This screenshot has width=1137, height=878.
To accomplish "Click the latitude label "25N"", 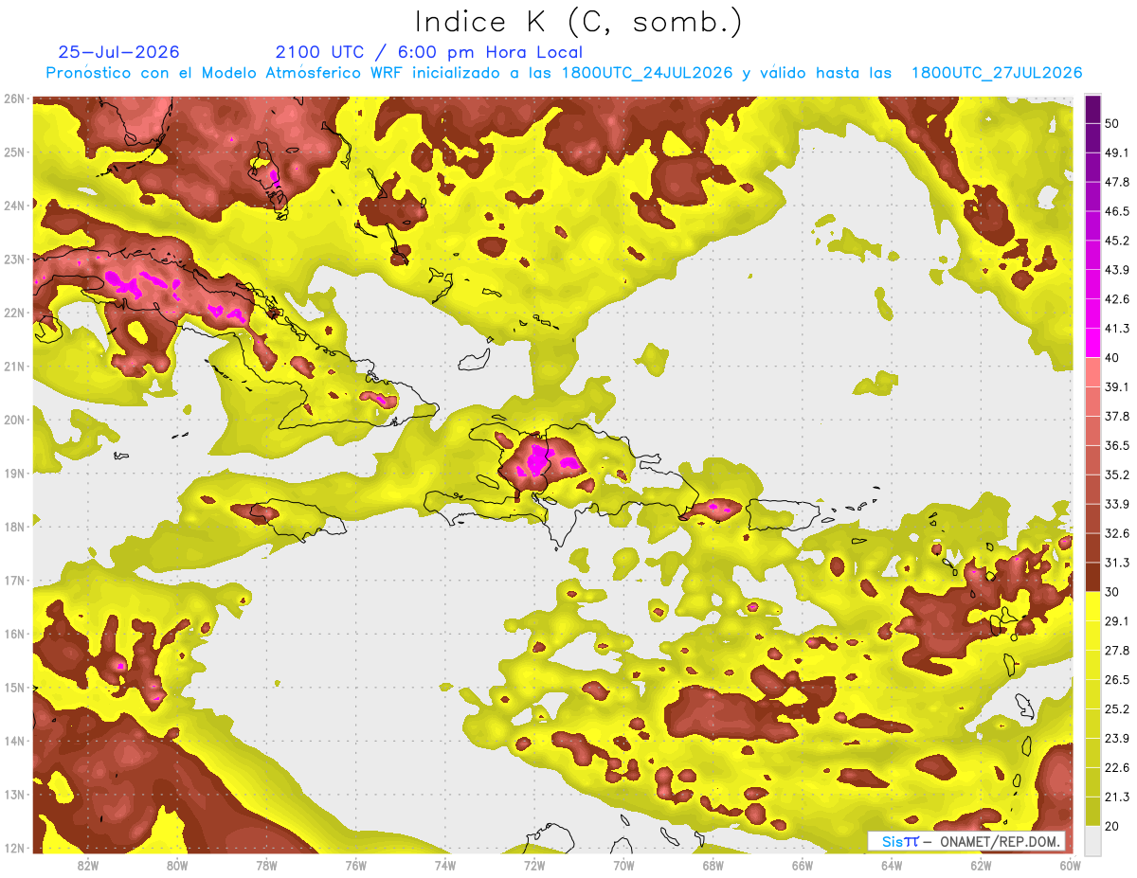I will click(14, 152).
